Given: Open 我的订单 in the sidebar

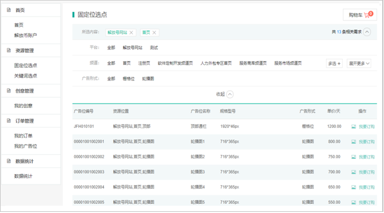Looking at the screenshot, I should click(23, 136).
